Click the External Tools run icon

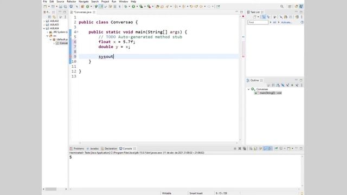pos(149,6)
